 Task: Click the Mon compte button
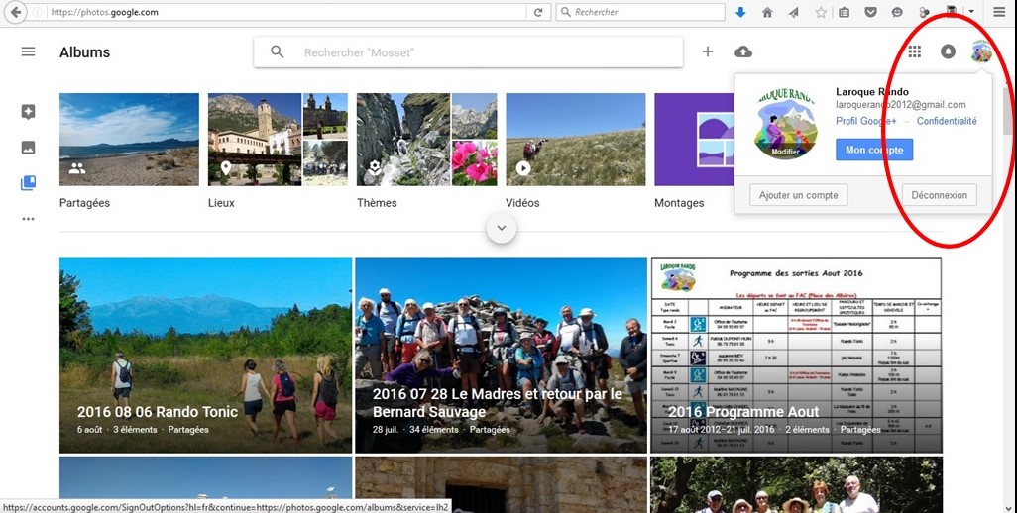[873, 150]
